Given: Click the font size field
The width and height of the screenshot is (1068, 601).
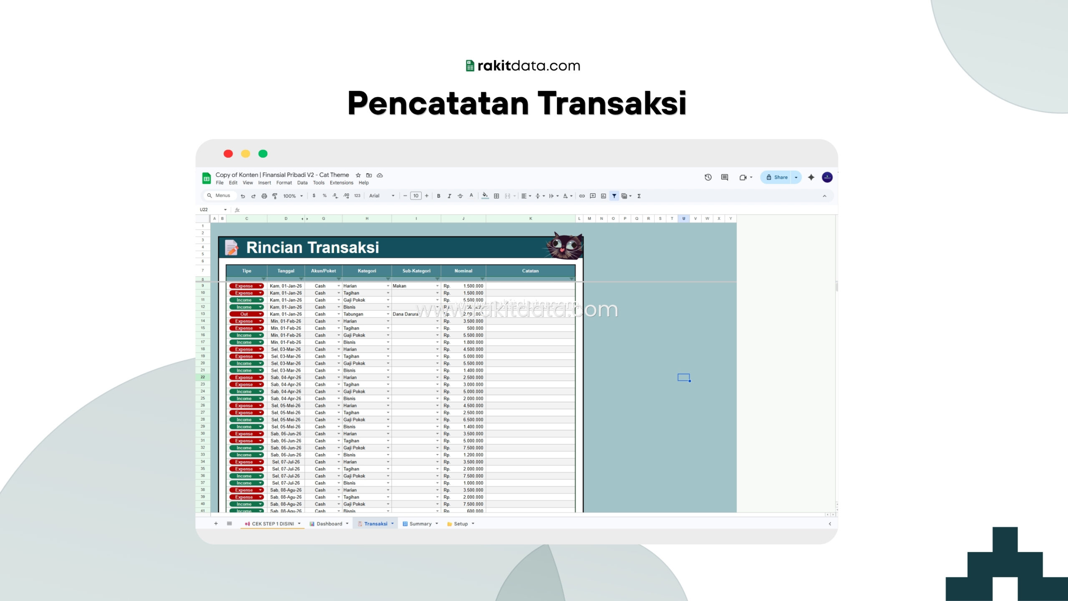Looking at the screenshot, I should click(416, 196).
